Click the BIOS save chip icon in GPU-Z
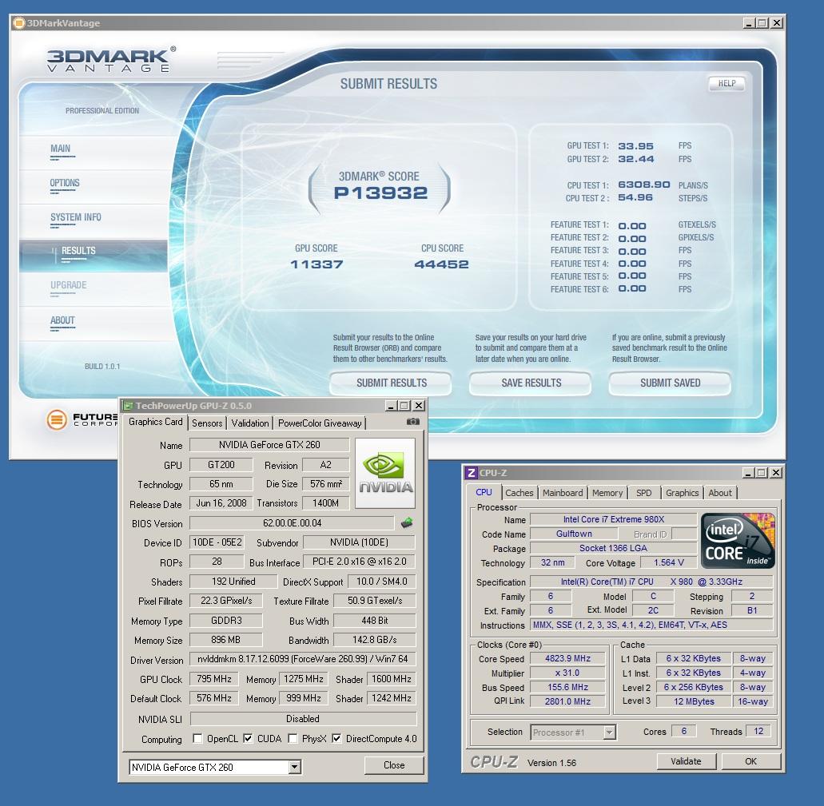Screen dimensions: 824x806 (407, 522)
